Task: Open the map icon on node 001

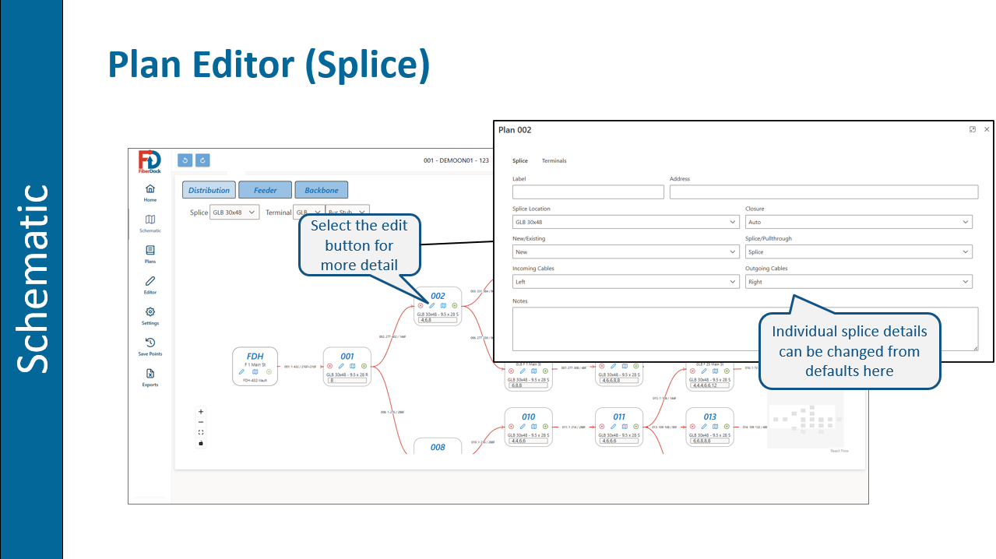Action: point(352,366)
